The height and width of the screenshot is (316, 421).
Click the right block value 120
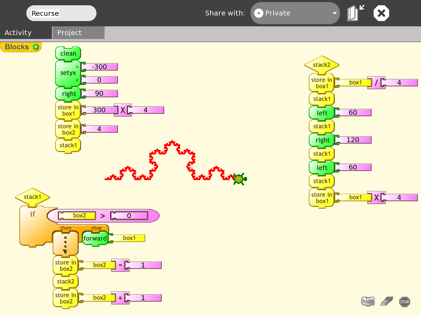353,140
